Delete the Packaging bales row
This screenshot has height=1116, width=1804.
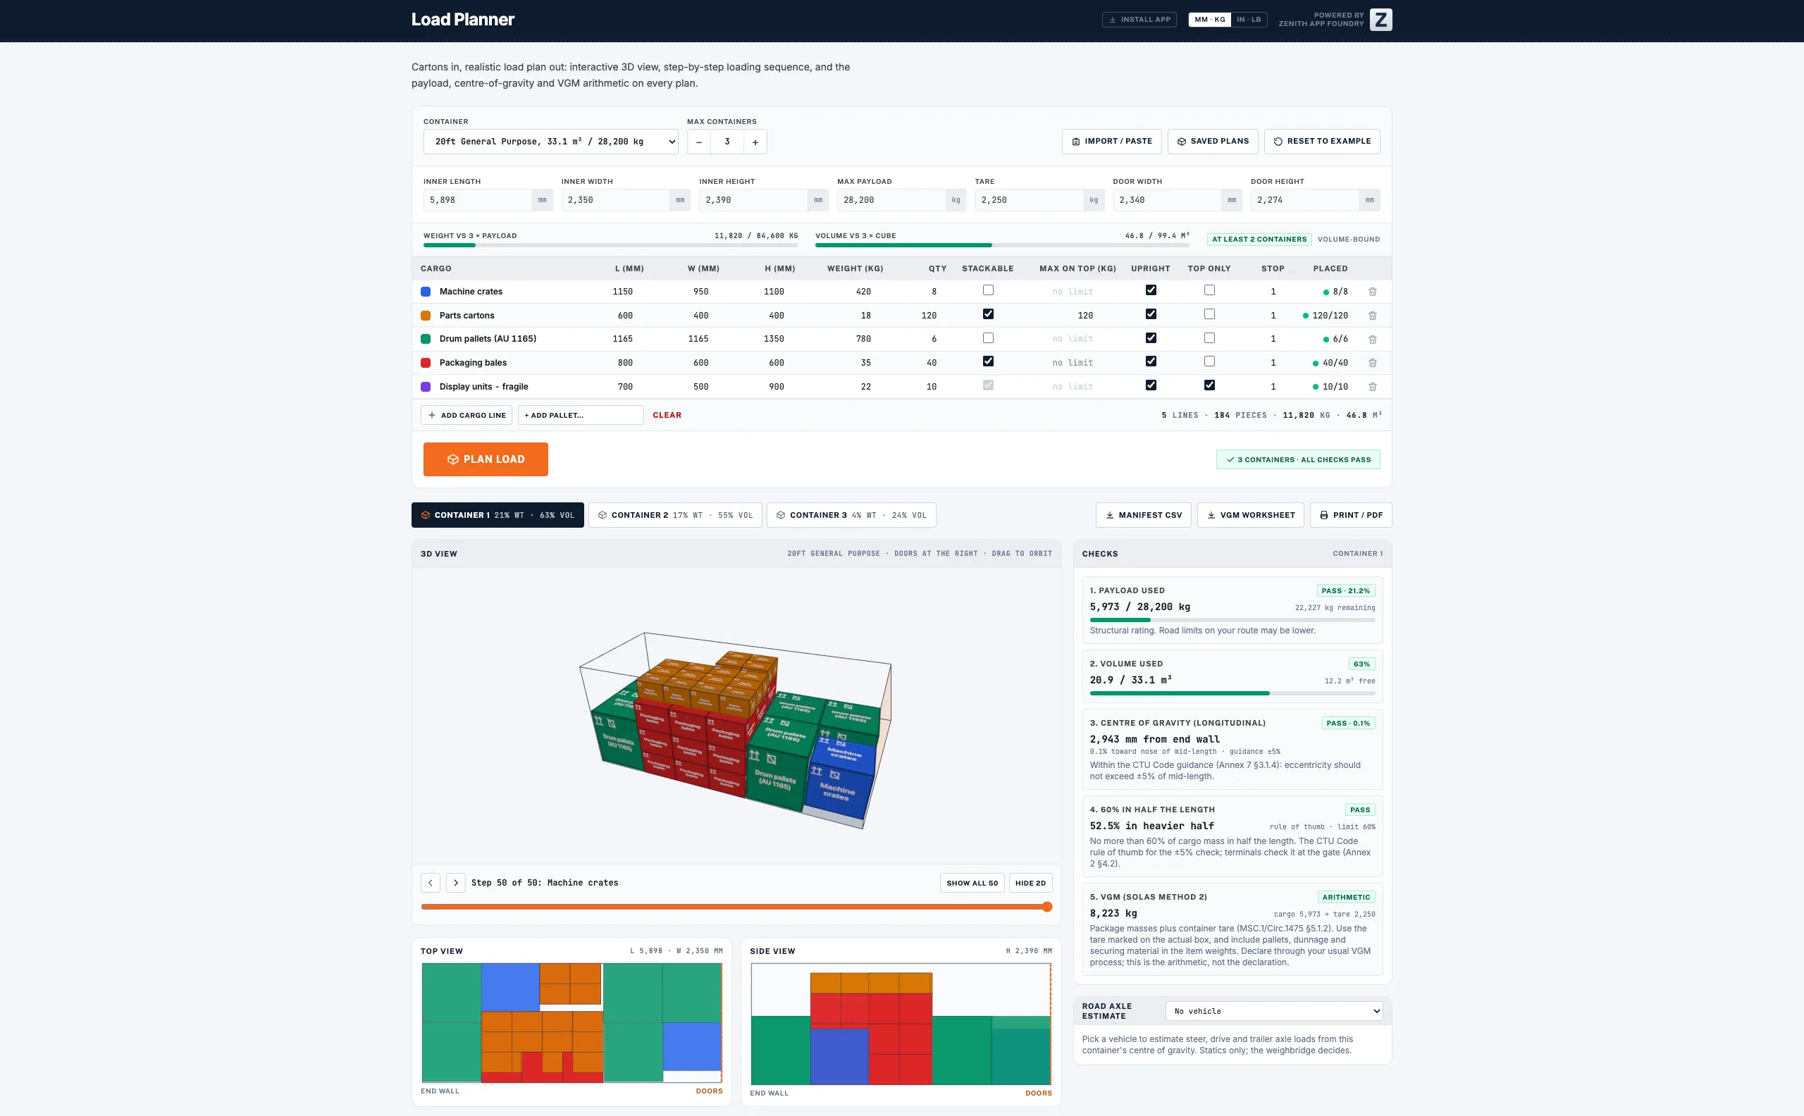[1372, 362]
